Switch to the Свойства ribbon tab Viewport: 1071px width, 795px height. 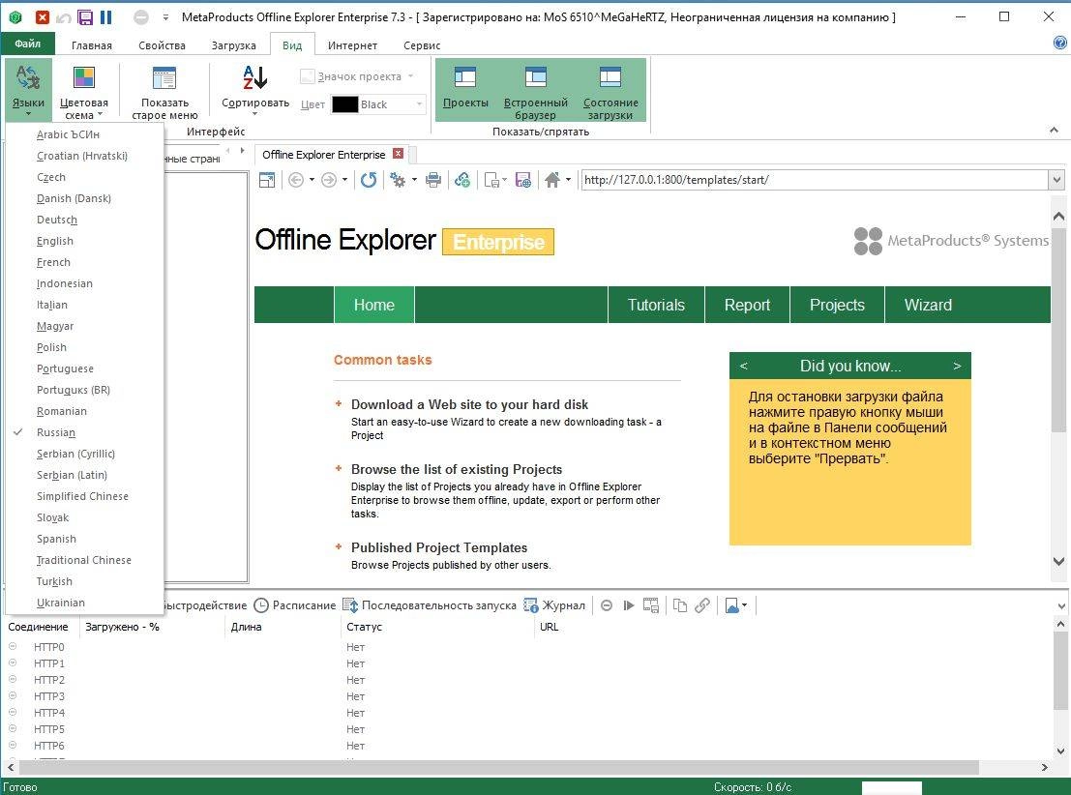(x=162, y=45)
